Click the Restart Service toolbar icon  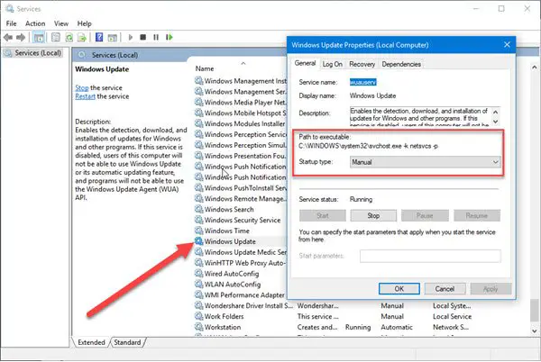pos(170,37)
